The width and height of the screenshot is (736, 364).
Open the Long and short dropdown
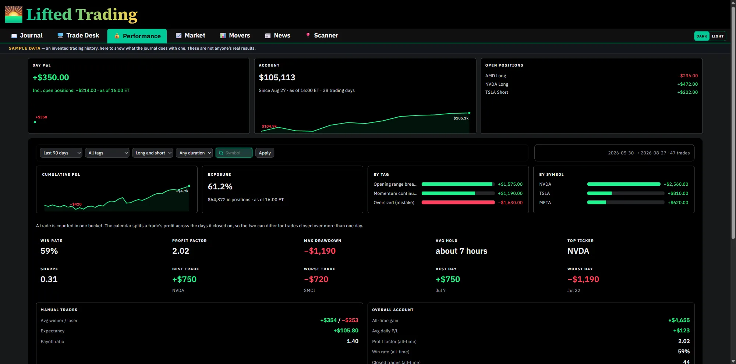point(153,153)
